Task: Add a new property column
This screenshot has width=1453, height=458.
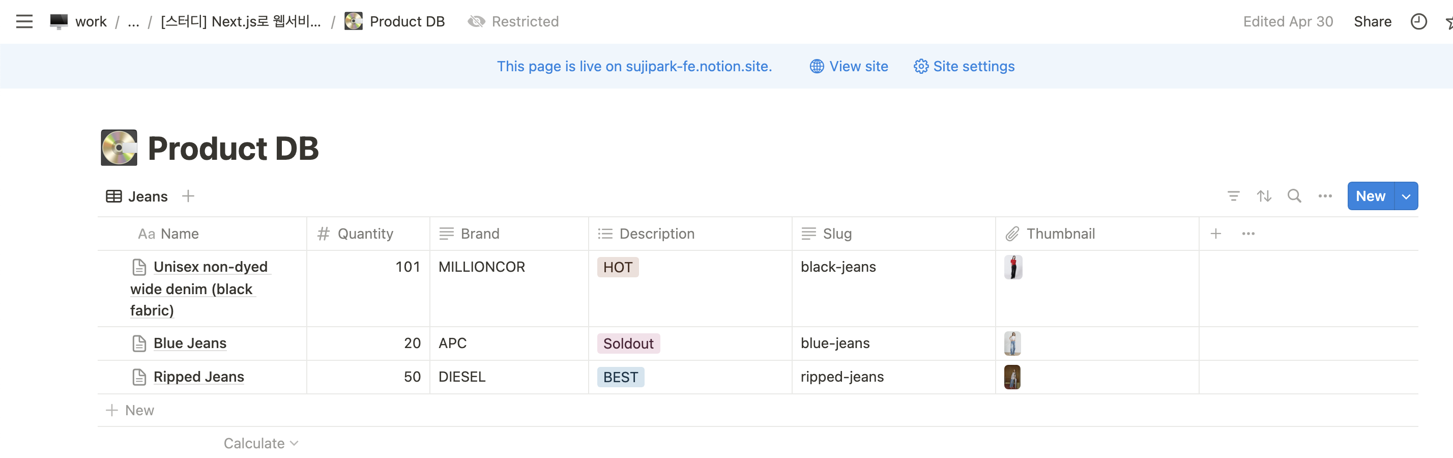Action: [1215, 234]
